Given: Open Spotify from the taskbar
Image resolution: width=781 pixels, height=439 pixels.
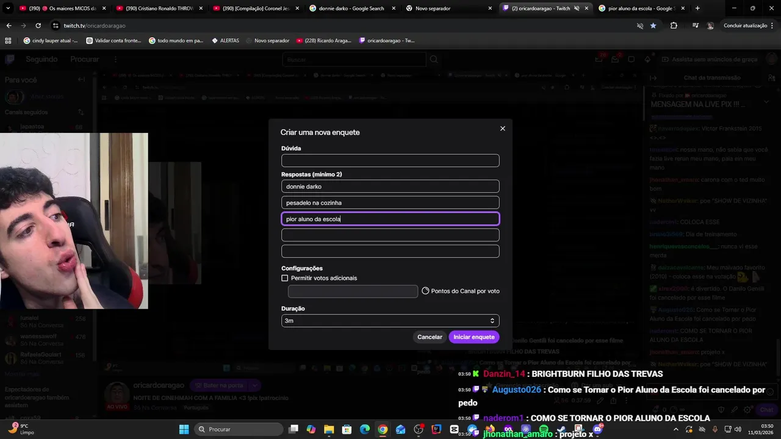Looking at the screenshot, I should [x=544, y=429].
